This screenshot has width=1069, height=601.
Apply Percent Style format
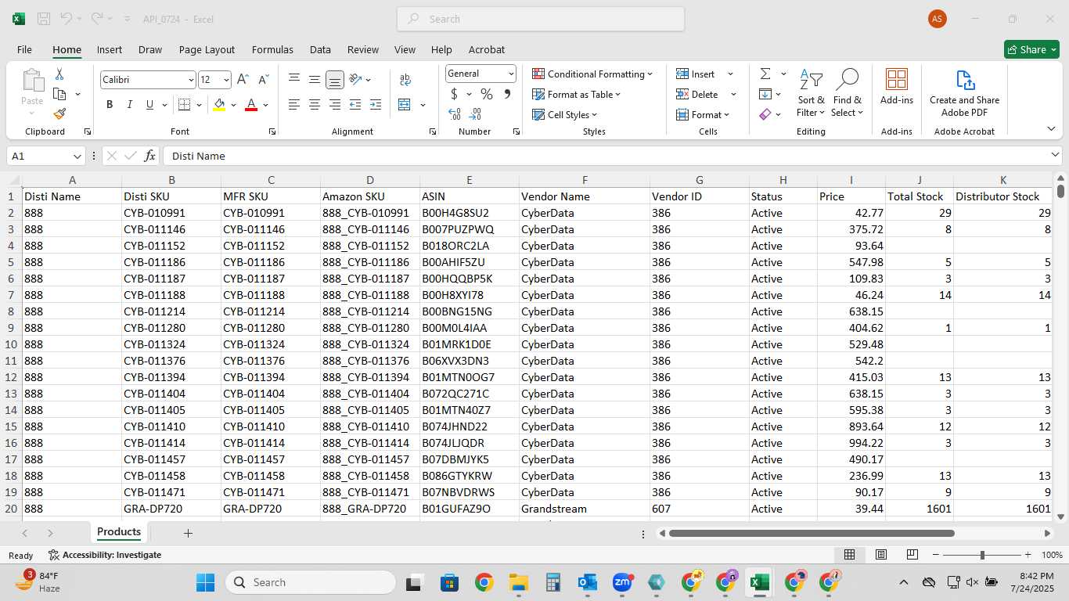(487, 94)
